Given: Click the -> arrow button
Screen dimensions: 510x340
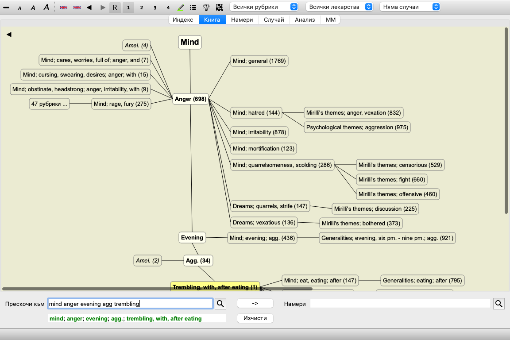Looking at the screenshot, I should coord(255,303).
